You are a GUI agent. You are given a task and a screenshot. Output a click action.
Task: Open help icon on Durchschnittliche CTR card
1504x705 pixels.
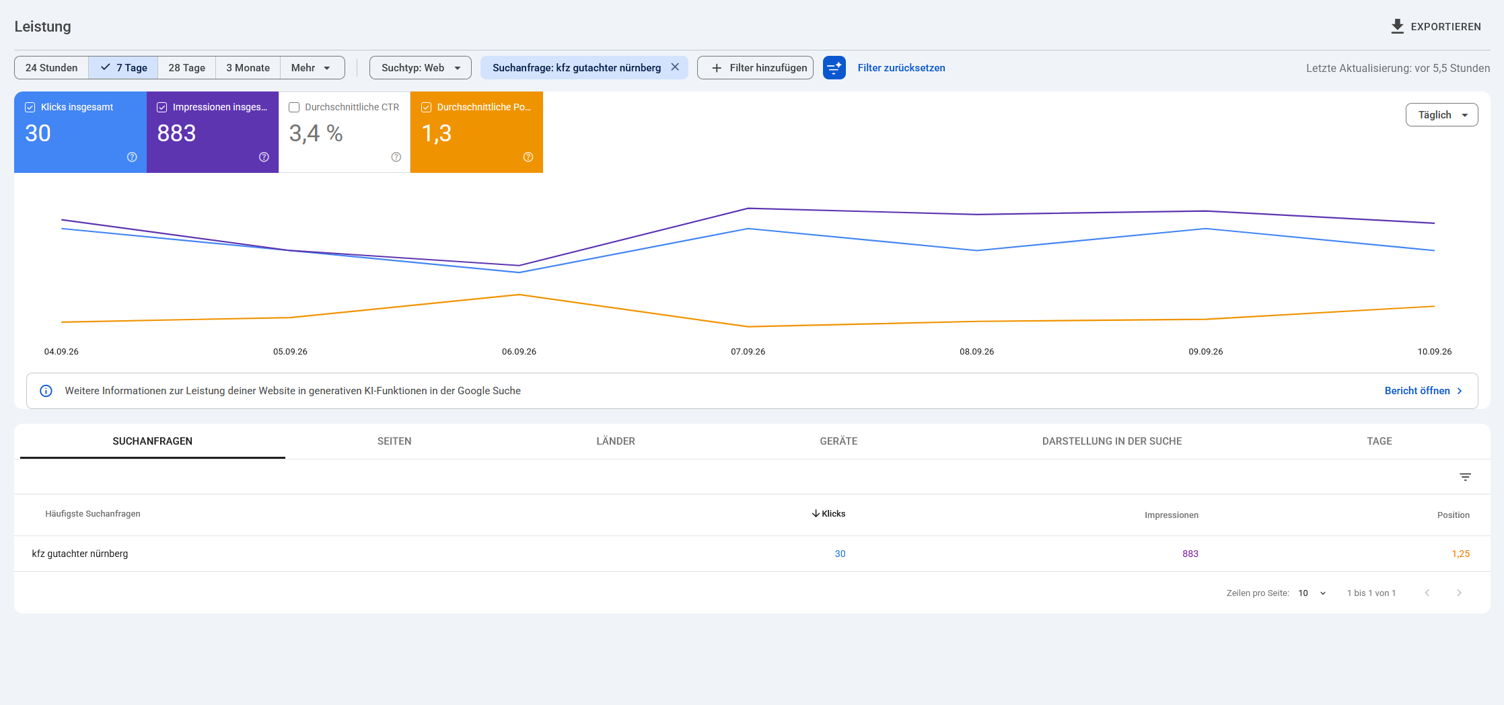pos(396,157)
